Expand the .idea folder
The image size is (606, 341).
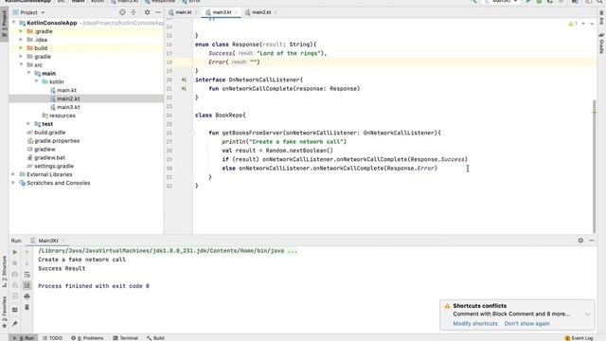(21, 40)
